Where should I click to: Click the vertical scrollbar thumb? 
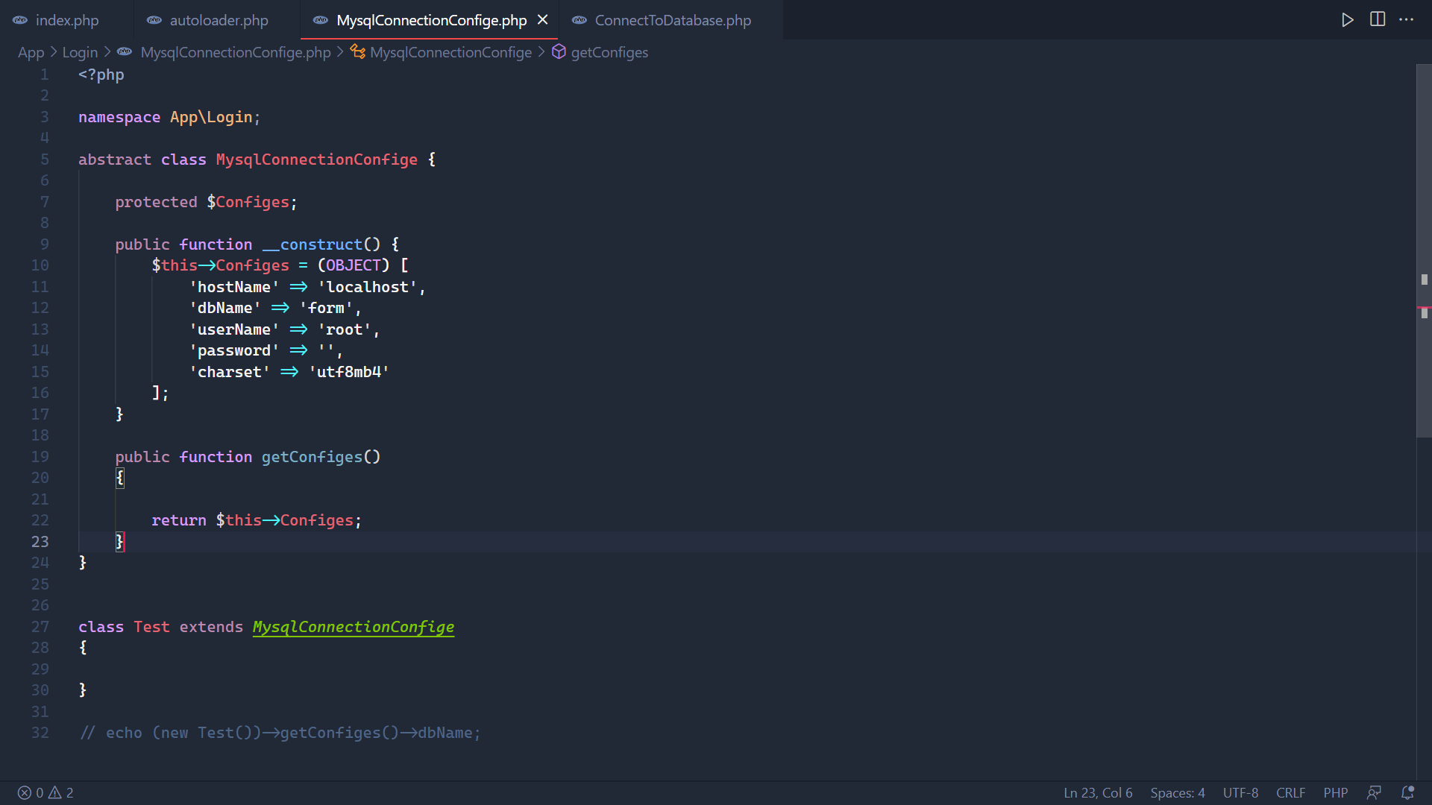point(1424,250)
